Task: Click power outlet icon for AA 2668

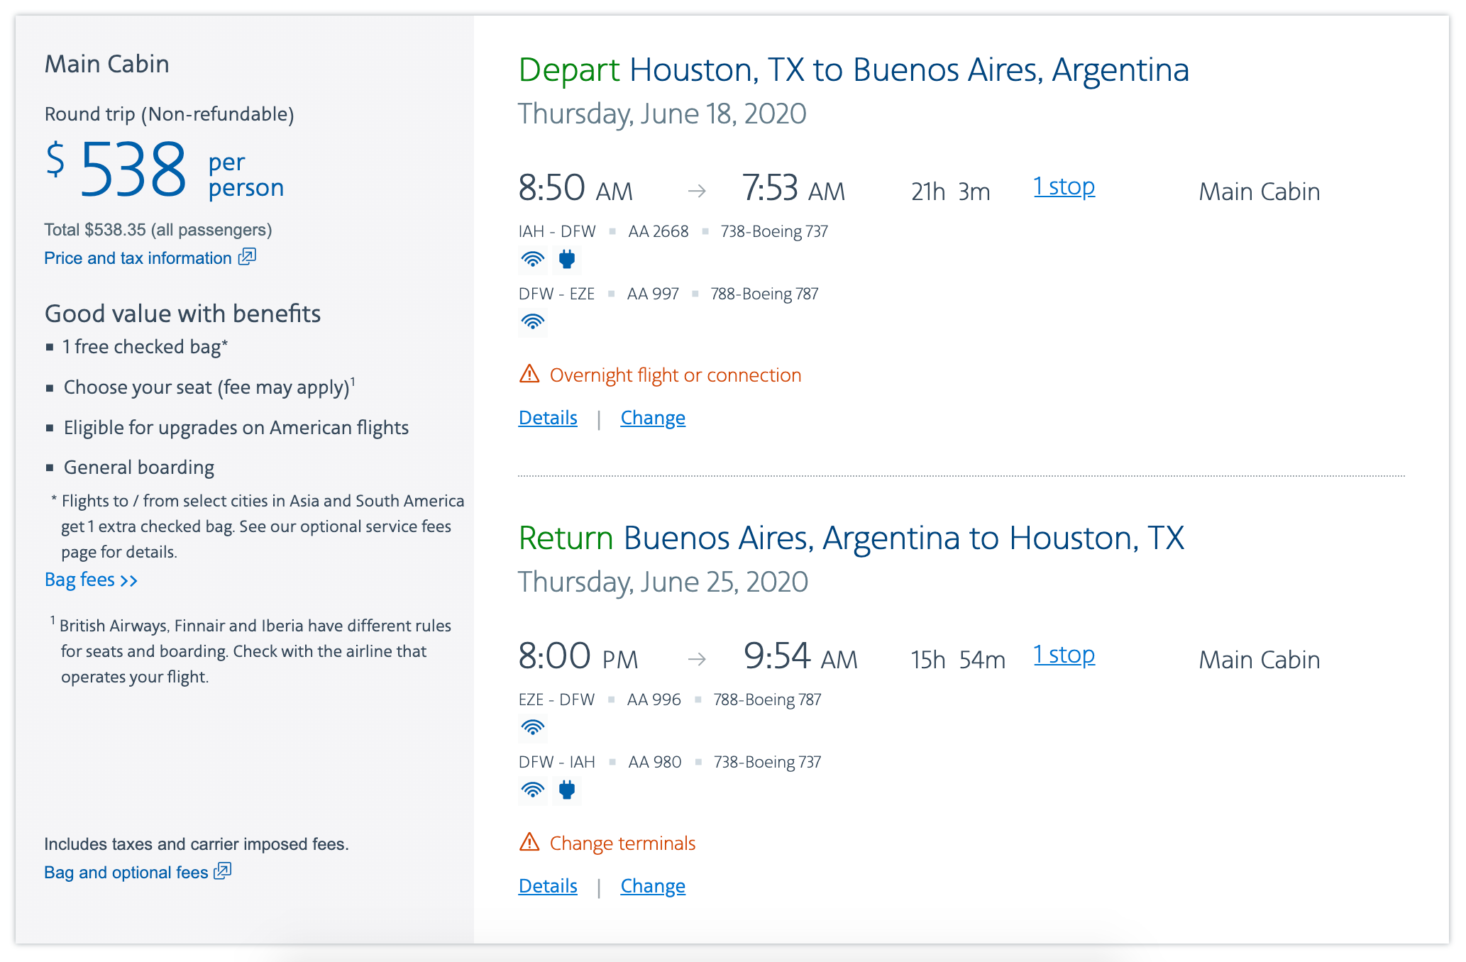Action: [566, 260]
